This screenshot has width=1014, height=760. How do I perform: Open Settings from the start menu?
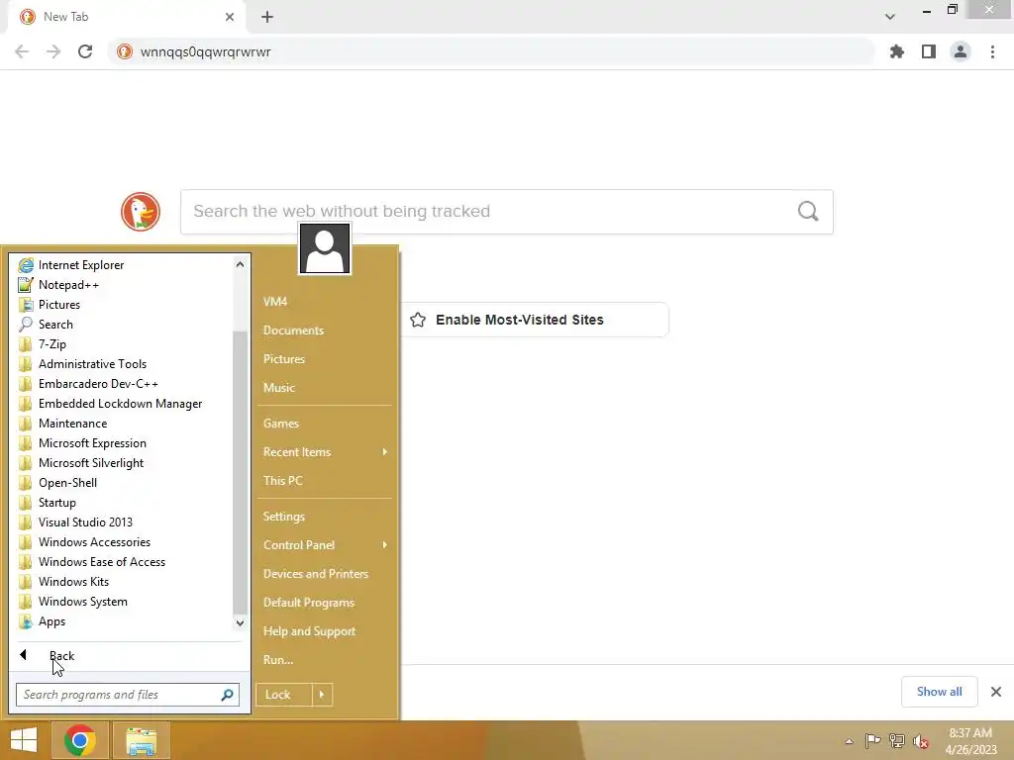pyautogui.click(x=283, y=517)
